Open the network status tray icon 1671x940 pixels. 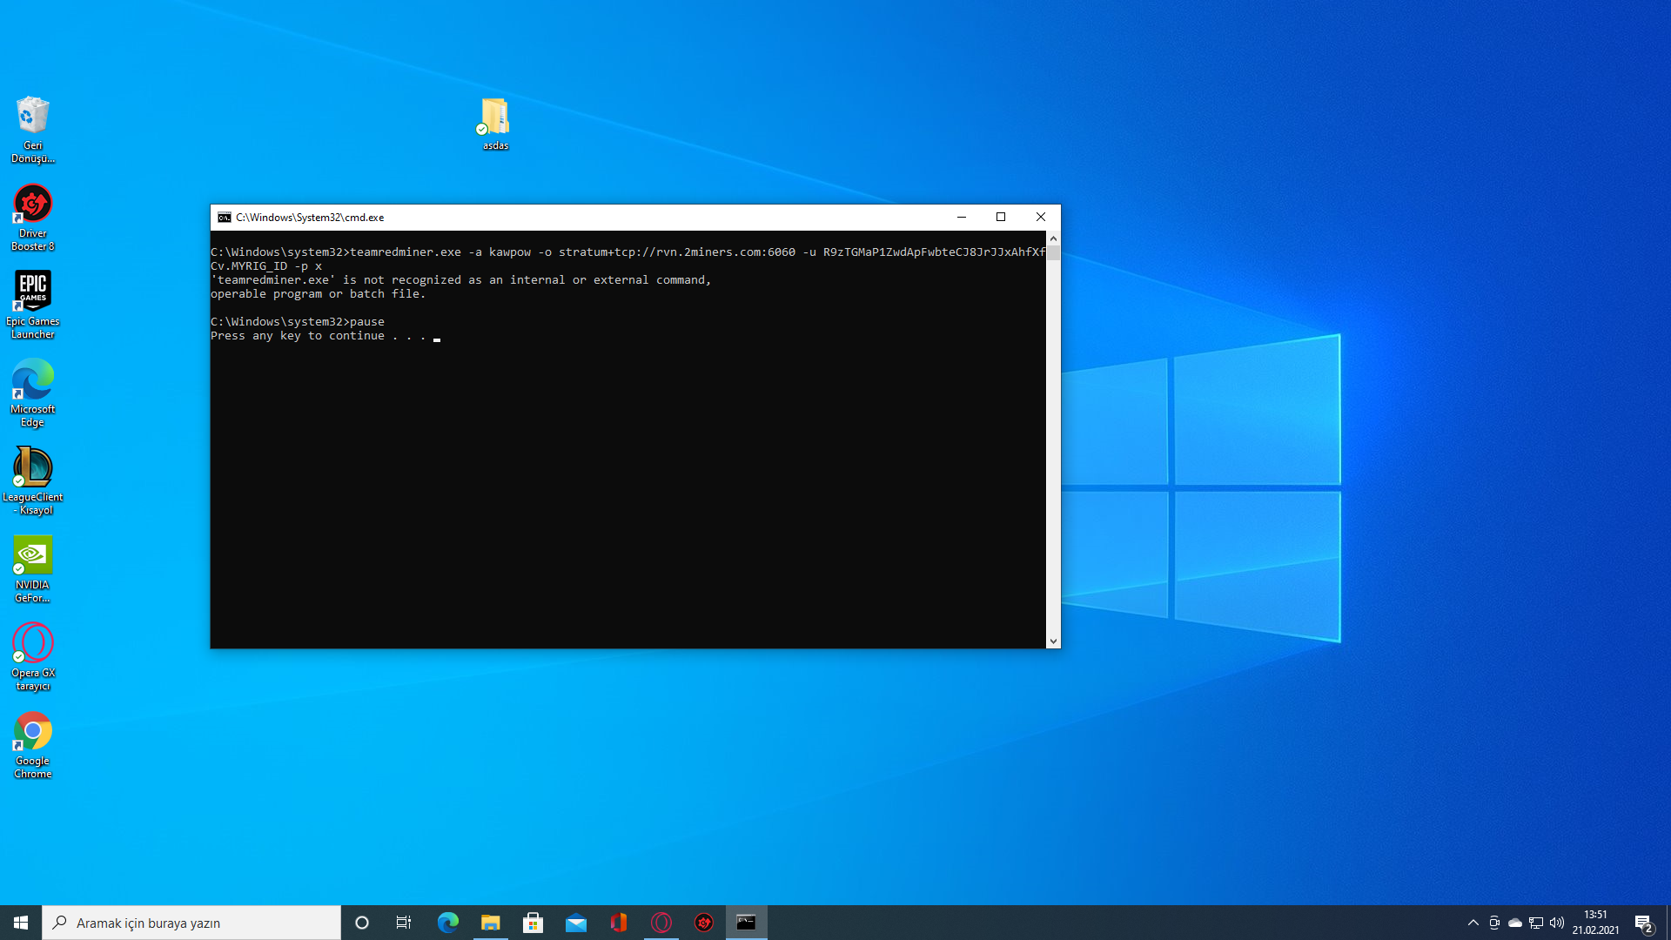[x=1536, y=923]
